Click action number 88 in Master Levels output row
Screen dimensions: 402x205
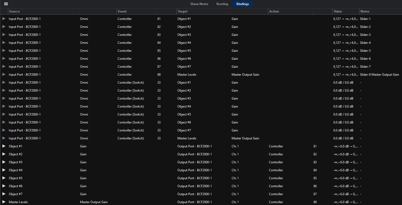pyautogui.click(x=315, y=202)
